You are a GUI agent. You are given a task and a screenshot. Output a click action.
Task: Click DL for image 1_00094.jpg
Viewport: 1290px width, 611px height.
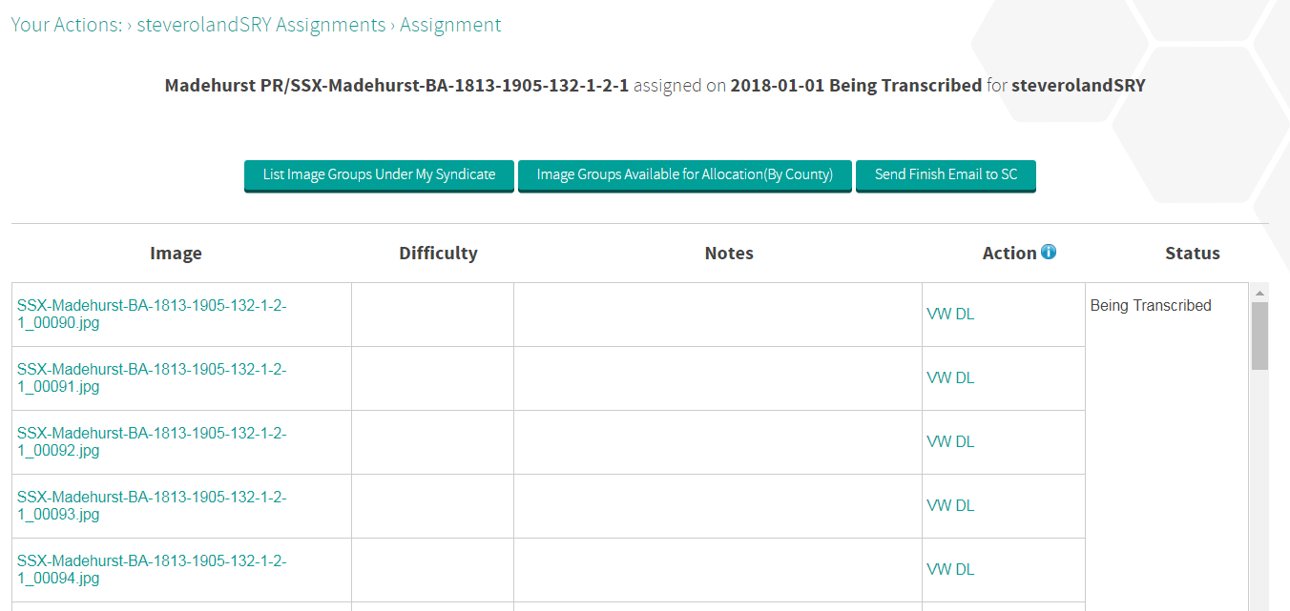click(965, 570)
